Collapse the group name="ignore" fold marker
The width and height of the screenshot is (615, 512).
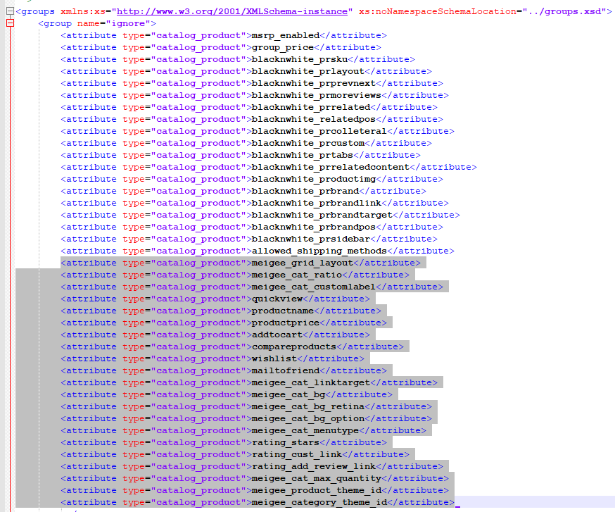(x=10, y=23)
